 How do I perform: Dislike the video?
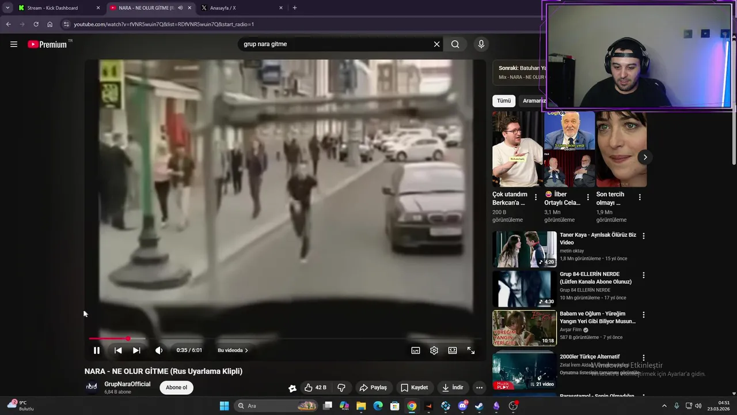click(x=341, y=388)
